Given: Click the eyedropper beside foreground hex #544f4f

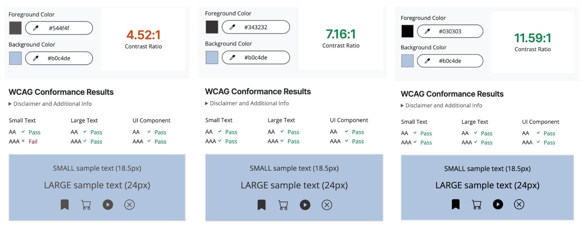Looking at the screenshot, I should pyautogui.click(x=36, y=28).
